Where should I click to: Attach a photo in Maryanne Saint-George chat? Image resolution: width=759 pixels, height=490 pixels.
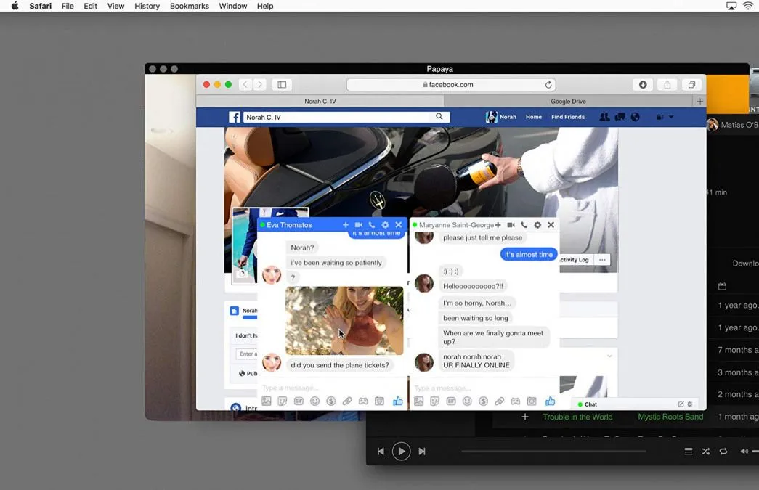418,401
